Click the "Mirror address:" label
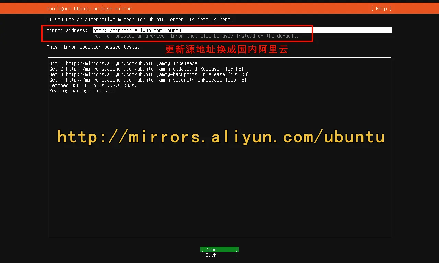 pos(67,30)
